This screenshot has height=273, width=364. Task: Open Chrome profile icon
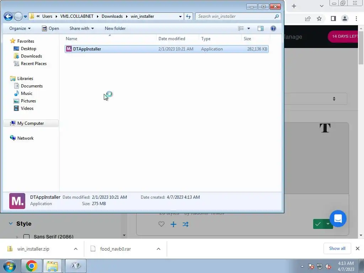(345, 18)
